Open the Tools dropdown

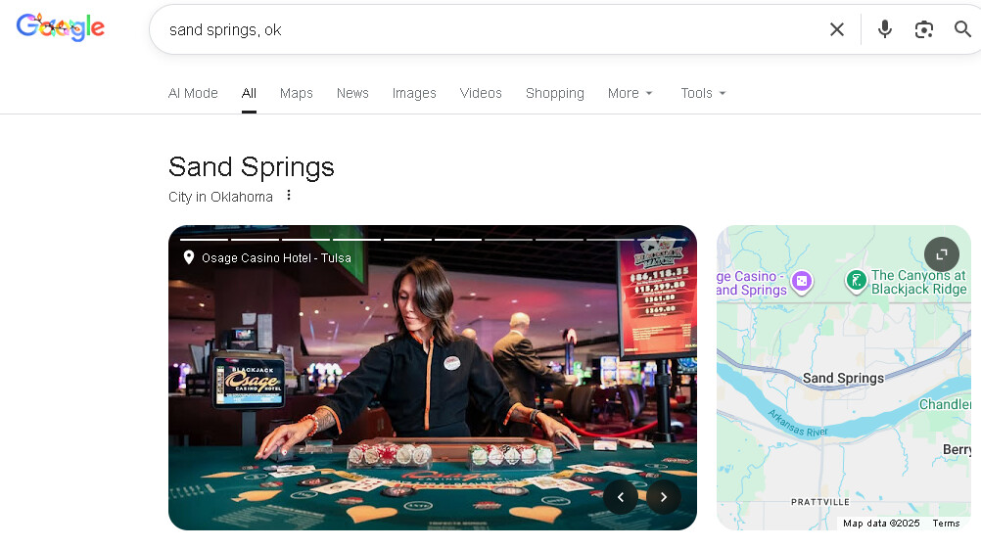(703, 93)
